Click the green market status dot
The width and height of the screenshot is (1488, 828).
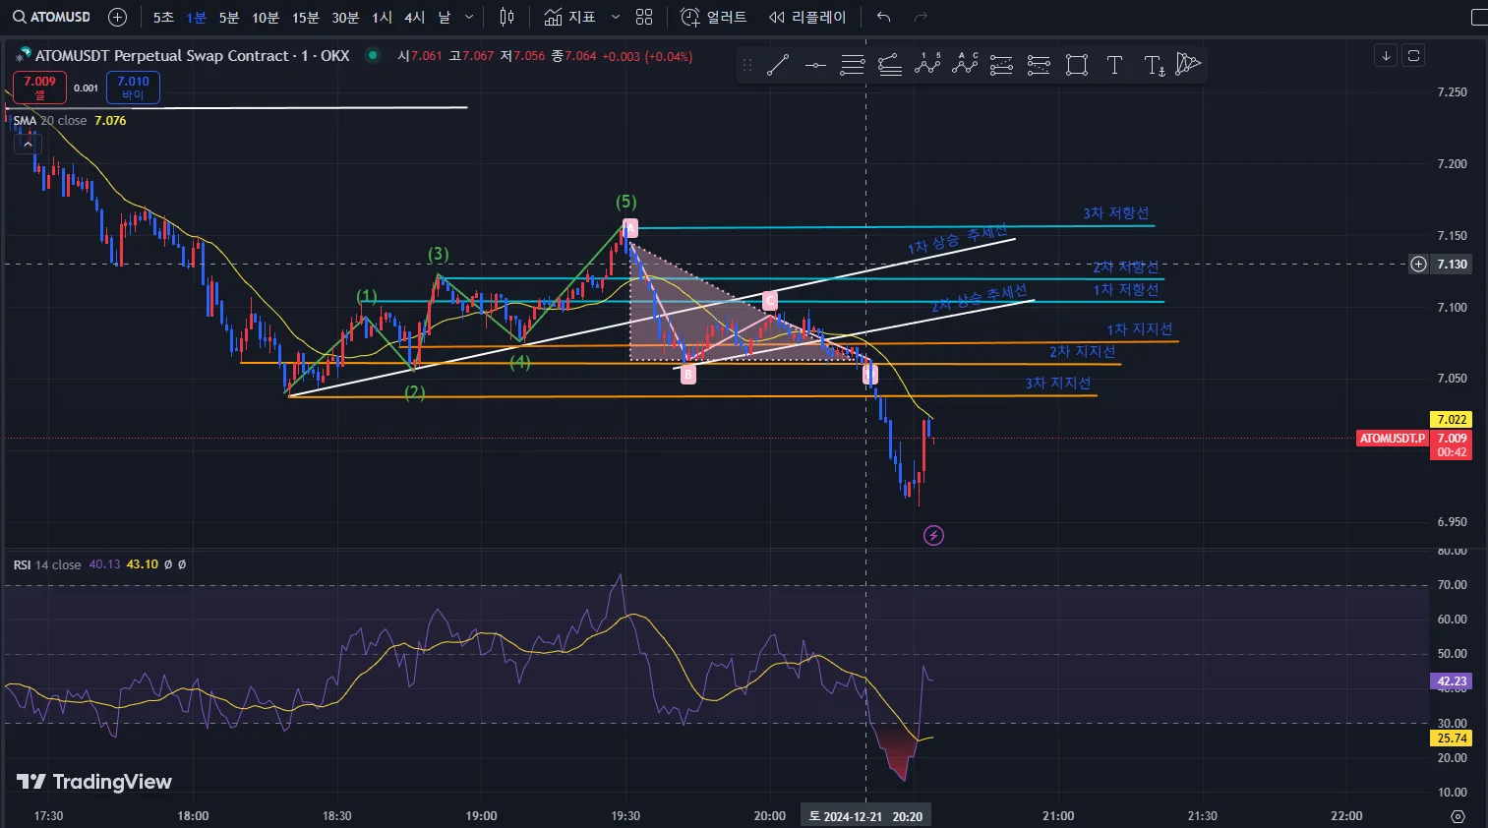pyautogui.click(x=373, y=55)
